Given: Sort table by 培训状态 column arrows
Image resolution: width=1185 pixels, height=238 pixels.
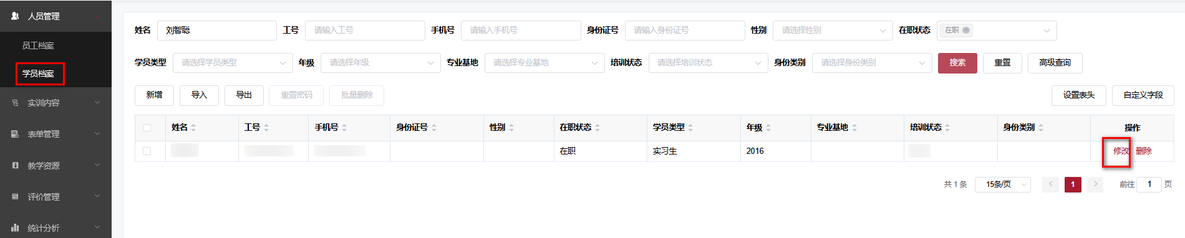Looking at the screenshot, I should (947, 127).
